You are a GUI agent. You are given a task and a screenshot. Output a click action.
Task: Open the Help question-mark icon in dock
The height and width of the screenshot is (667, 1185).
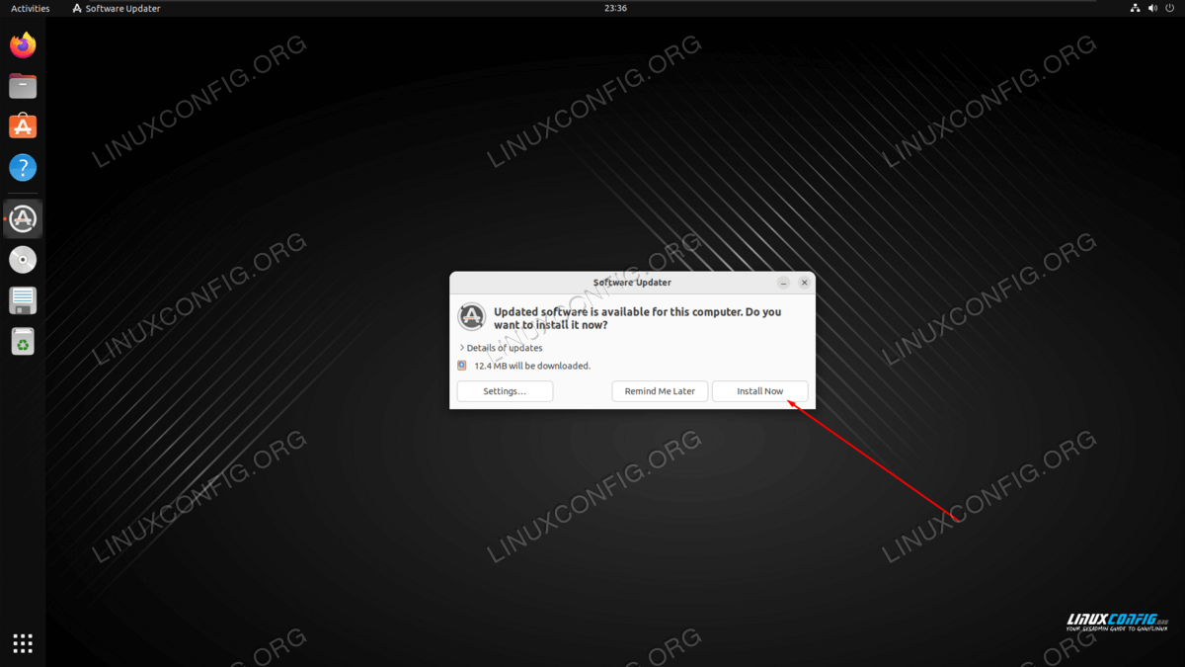[x=23, y=167]
